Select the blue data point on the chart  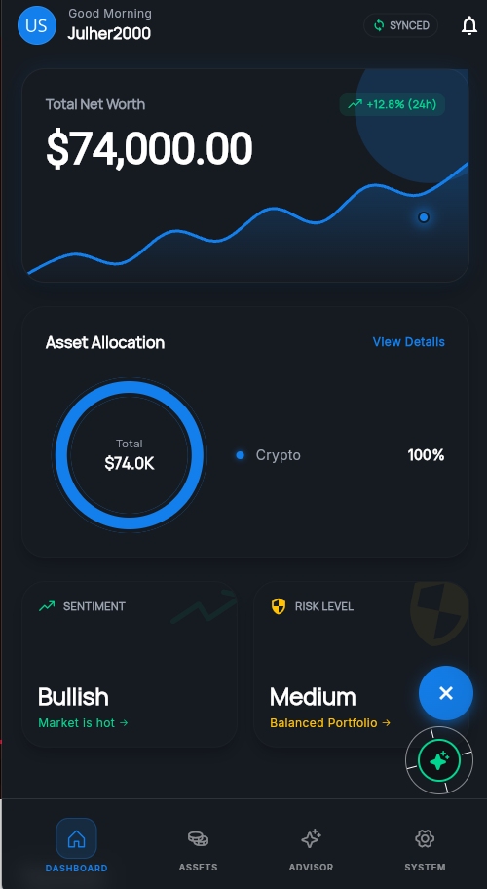(424, 217)
